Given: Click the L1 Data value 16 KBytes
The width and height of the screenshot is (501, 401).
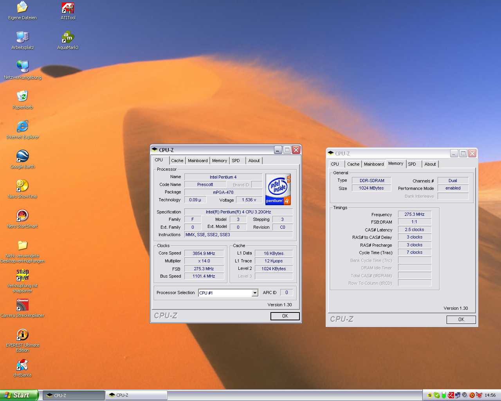Looking at the screenshot, I should click(x=274, y=253).
